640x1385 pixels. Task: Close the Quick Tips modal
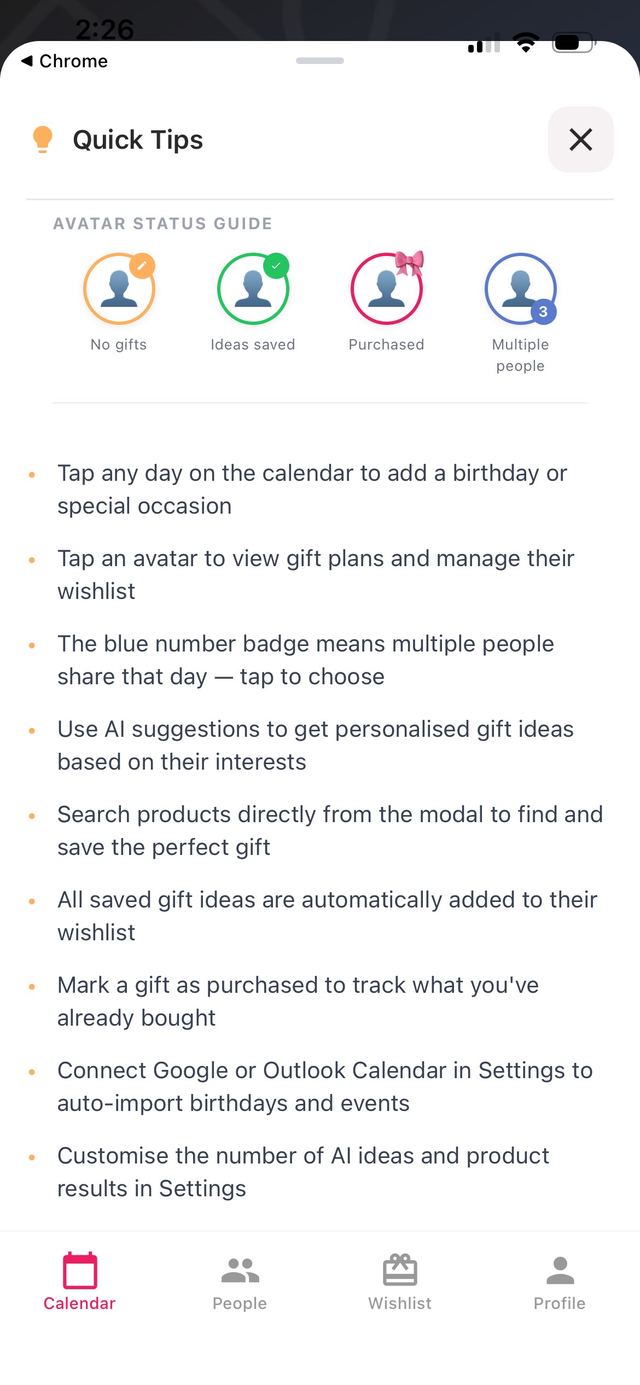(580, 139)
